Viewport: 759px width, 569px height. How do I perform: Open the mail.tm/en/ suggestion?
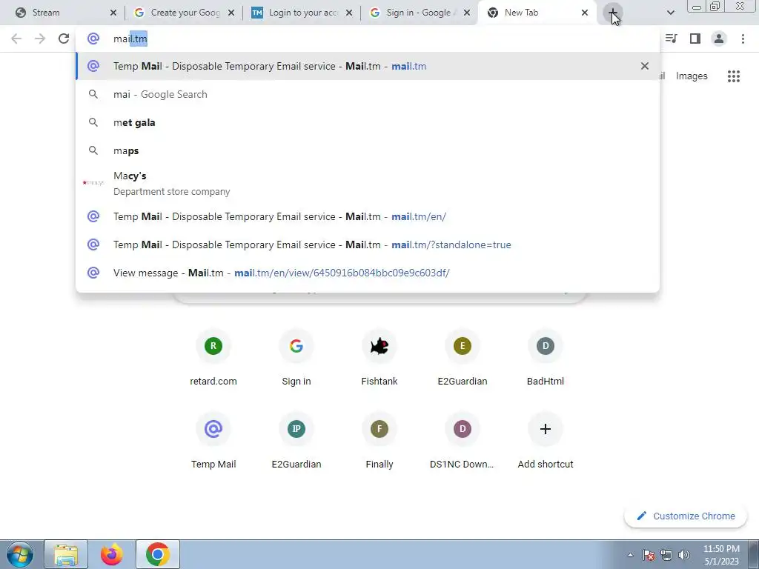coord(368,216)
